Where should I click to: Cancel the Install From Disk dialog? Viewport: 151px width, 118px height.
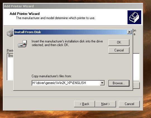[119, 50]
